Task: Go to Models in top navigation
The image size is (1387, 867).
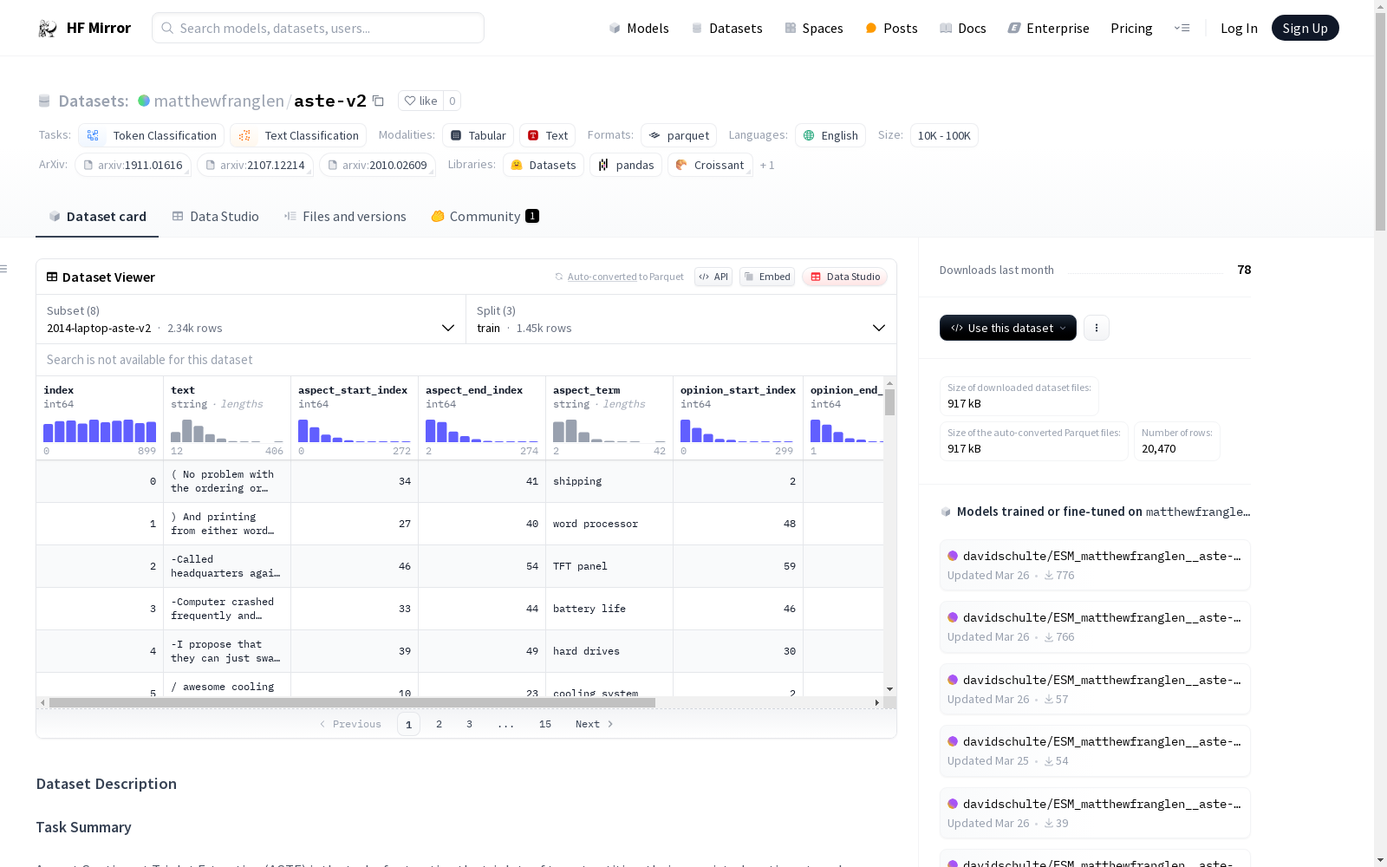Action: (x=639, y=28)
